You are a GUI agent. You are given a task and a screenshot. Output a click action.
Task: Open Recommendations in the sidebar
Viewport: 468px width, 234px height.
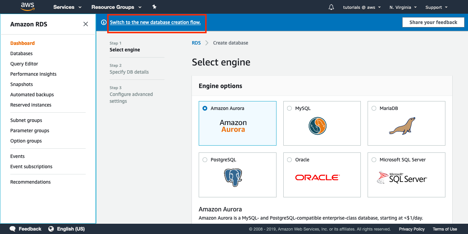(x=30, y=182)
